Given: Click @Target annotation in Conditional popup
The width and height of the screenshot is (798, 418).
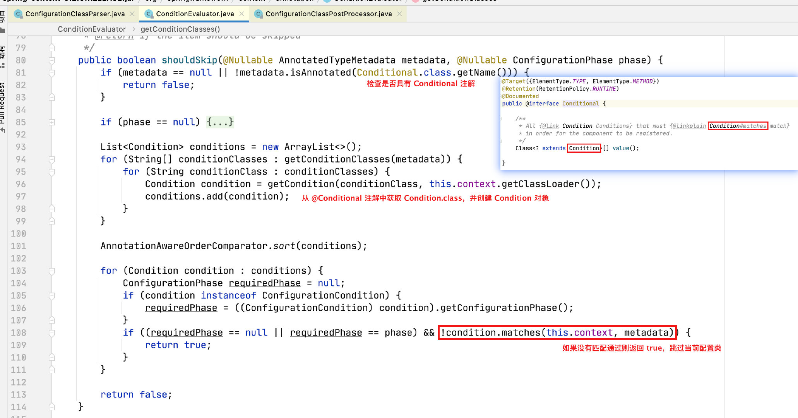Looking at the screenshot, I should [x=514, y=81].
